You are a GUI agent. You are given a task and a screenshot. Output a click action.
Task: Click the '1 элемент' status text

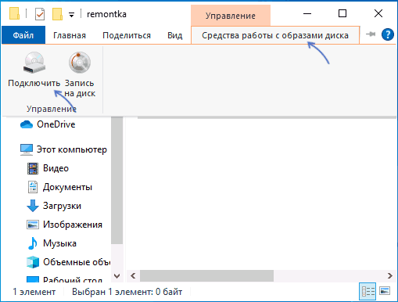[34, 292]
